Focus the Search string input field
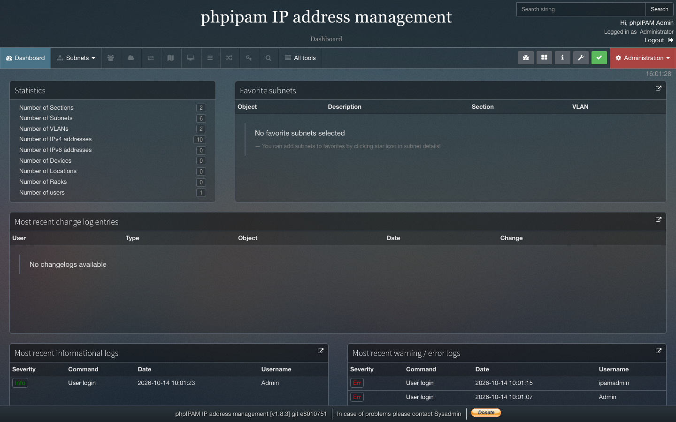Viewport: 676px width, 422px height. click(x=581, y=9)
